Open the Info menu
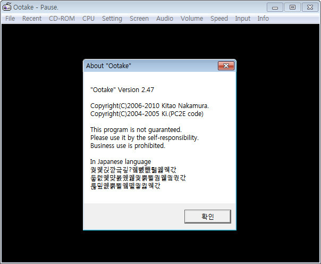The height and width of the screenshot is (264, 321). pos(263,19)
